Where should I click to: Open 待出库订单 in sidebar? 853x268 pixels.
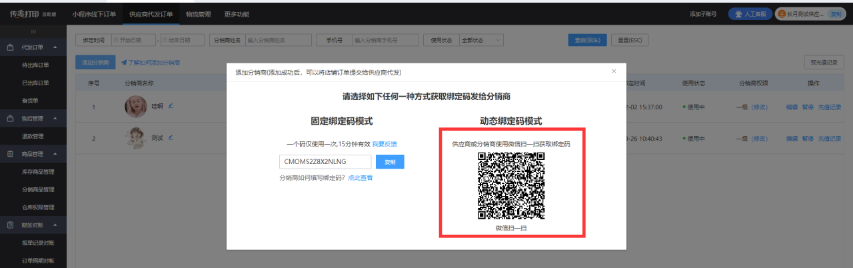click(35, 65)
